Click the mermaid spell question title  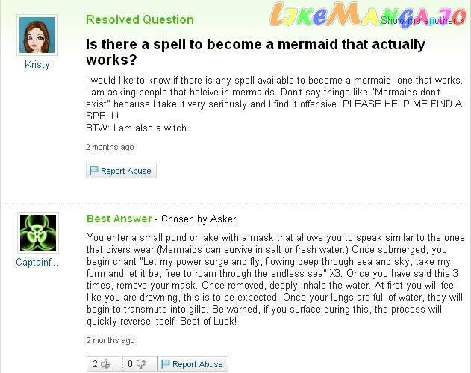tap(255, 51)
